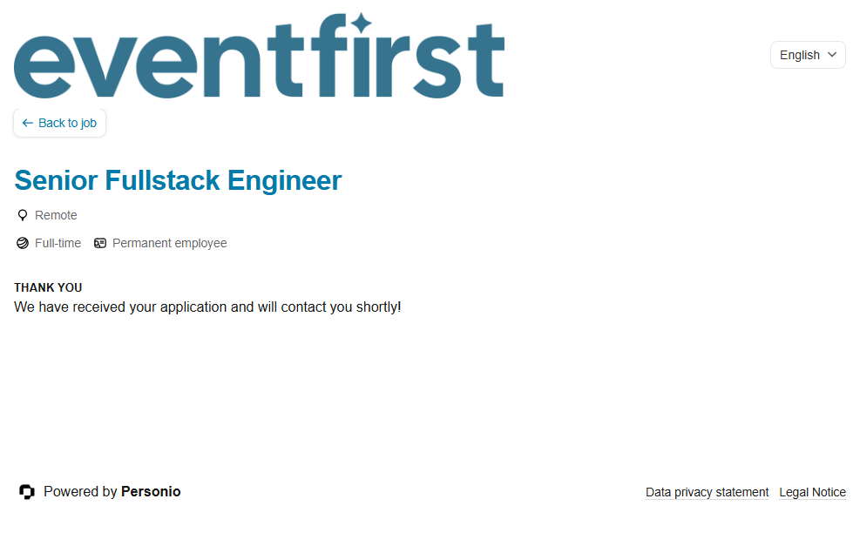This screenshot has height=546, width=860.
Task: Click the application received confirmation message
Action: 207,307
